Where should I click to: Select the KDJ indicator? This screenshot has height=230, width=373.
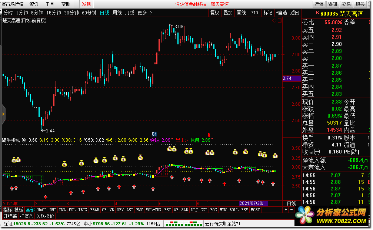[194, 210]
